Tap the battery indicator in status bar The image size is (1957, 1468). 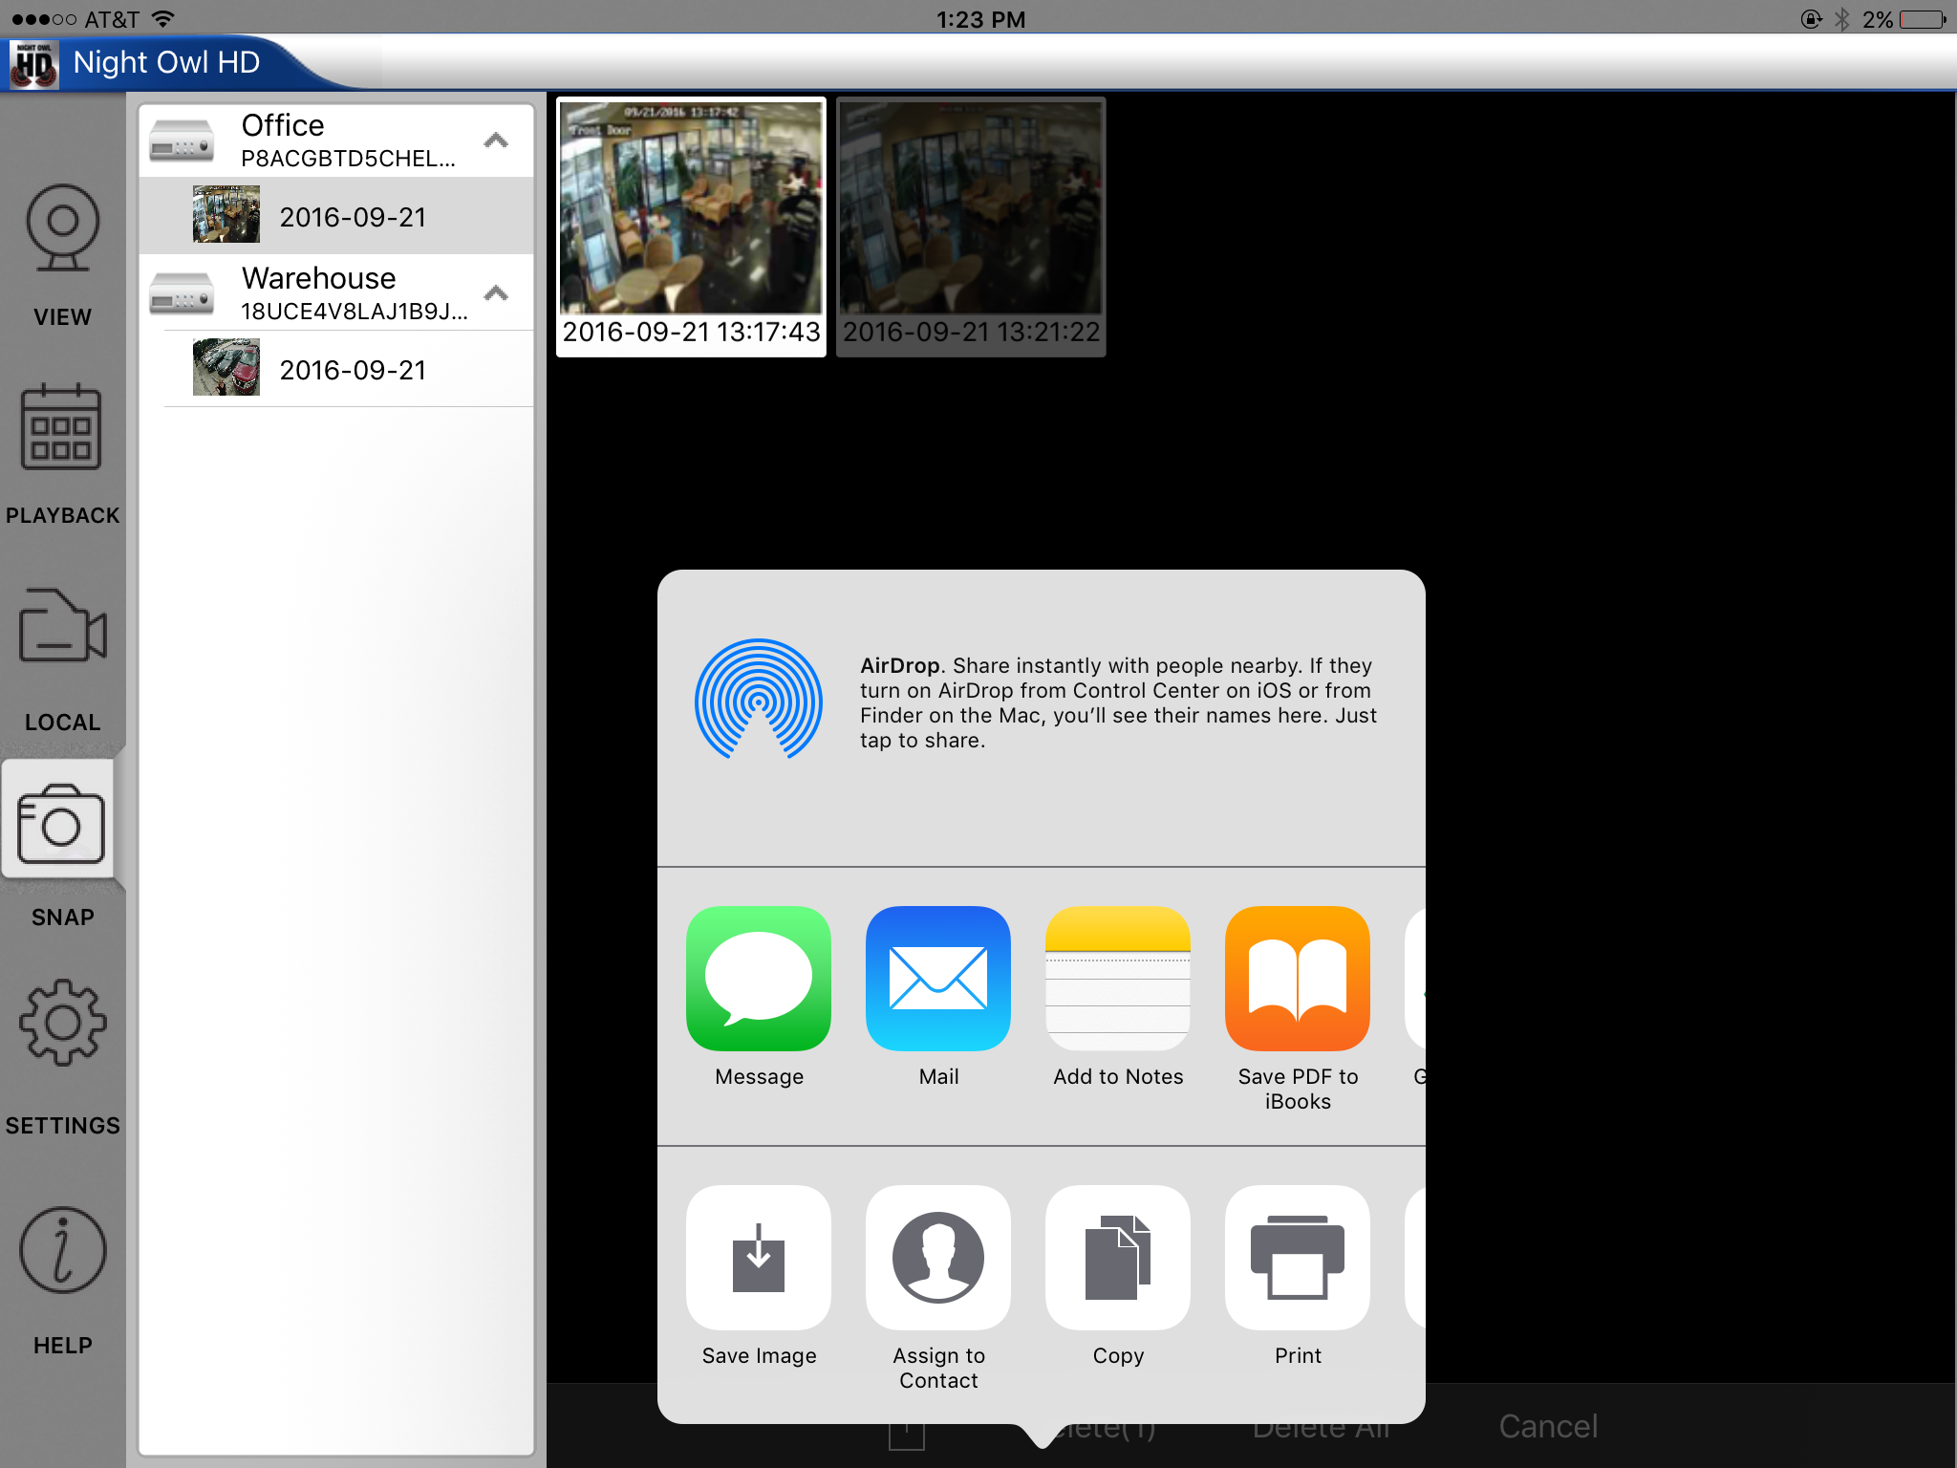click(x=1923, y=19)
